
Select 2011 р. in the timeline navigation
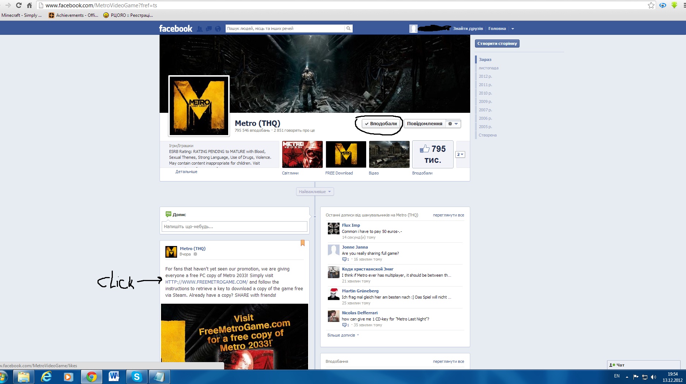[485, 85]
